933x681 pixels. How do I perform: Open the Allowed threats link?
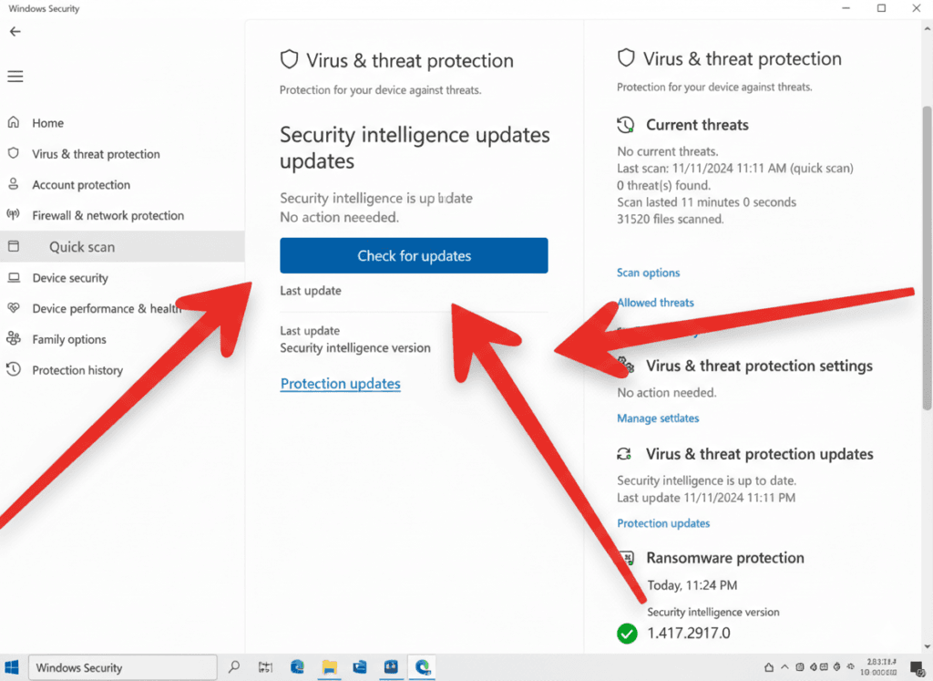(x=655, y=303)
